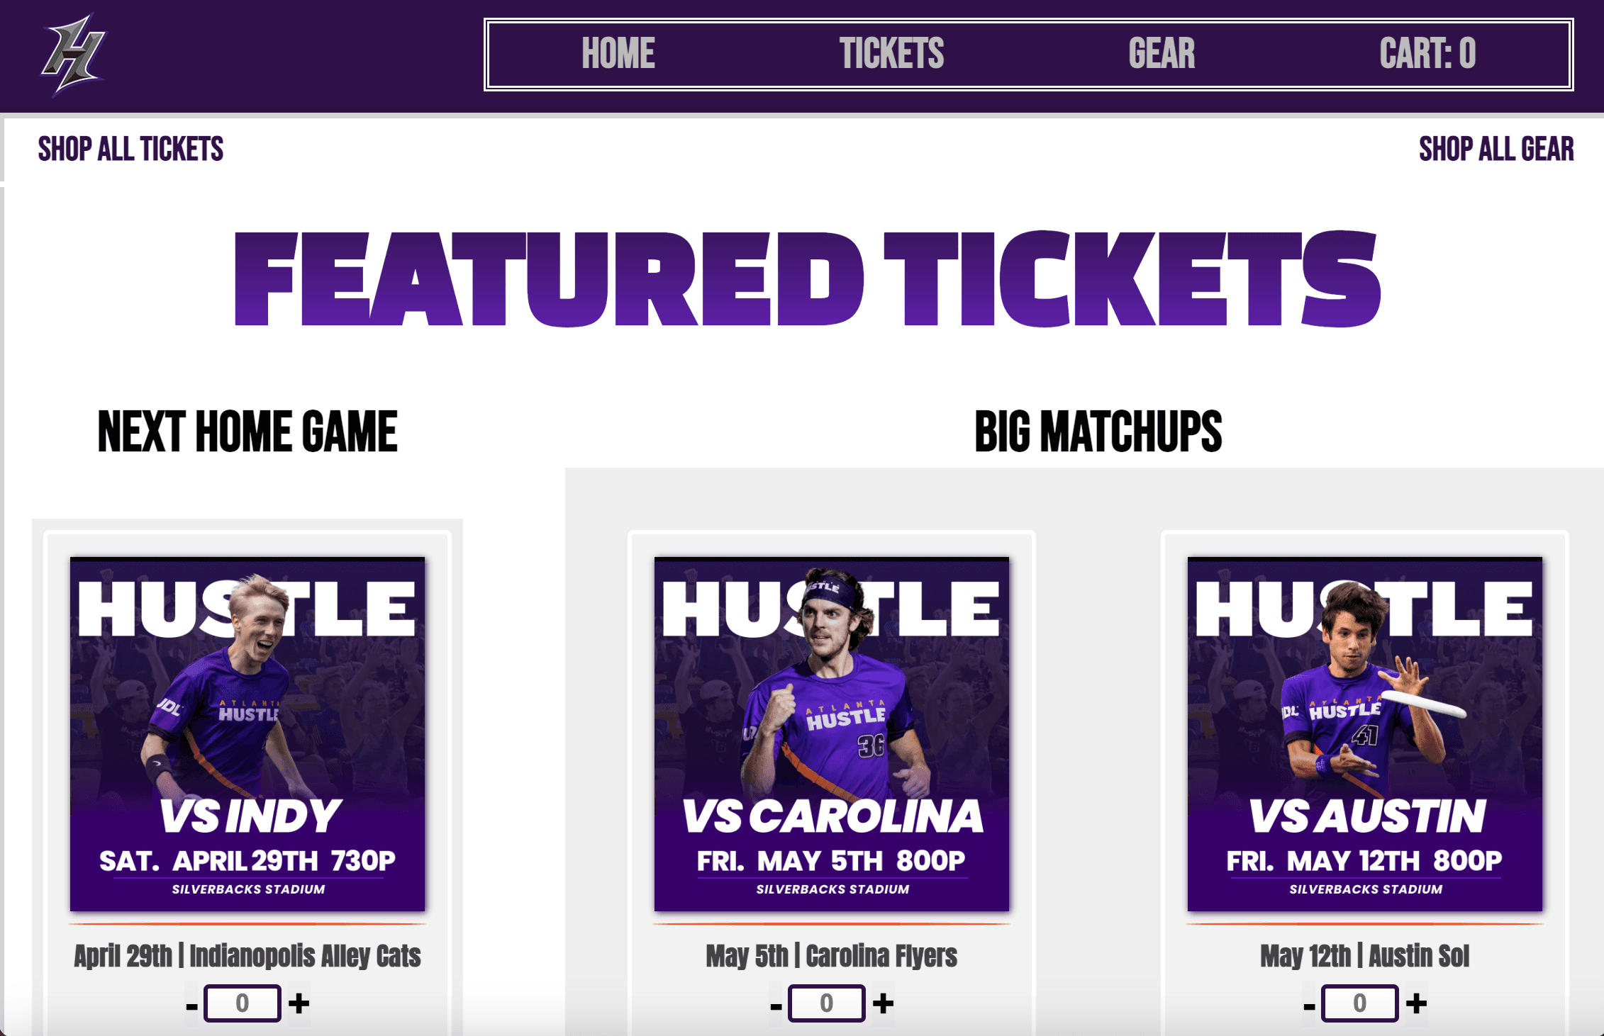Image resolution: width=1604 pixels, height=1036 pixels.
Task: Go to the TICKETS nav item
Action: 892,54
